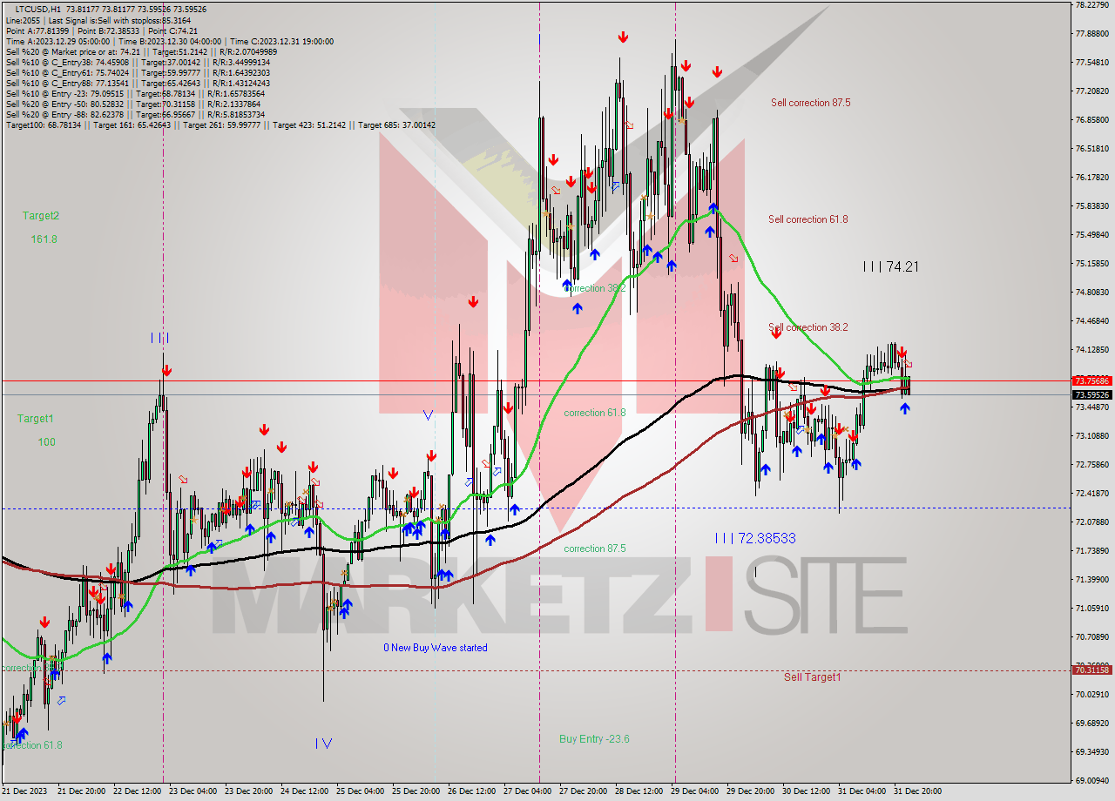
Task: Click the 'Sell correction 38.2' label
Action: click(x=808, y=327)
